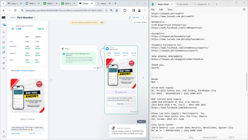Click the bar chart icon by 1 249
The height and width of the screenshot is (140, 248).
pos(13,29)
